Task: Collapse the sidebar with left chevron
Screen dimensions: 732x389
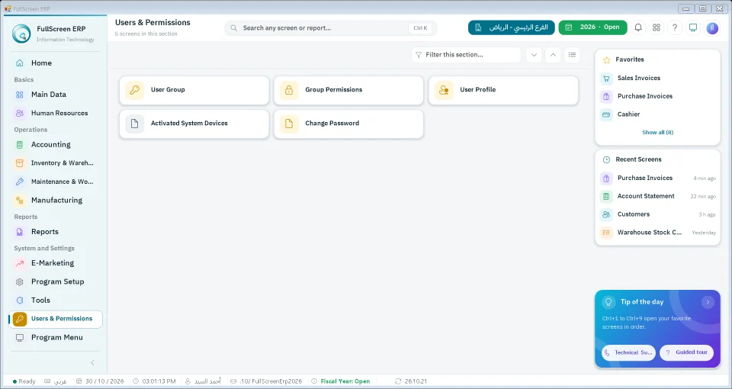Action: 92,363
